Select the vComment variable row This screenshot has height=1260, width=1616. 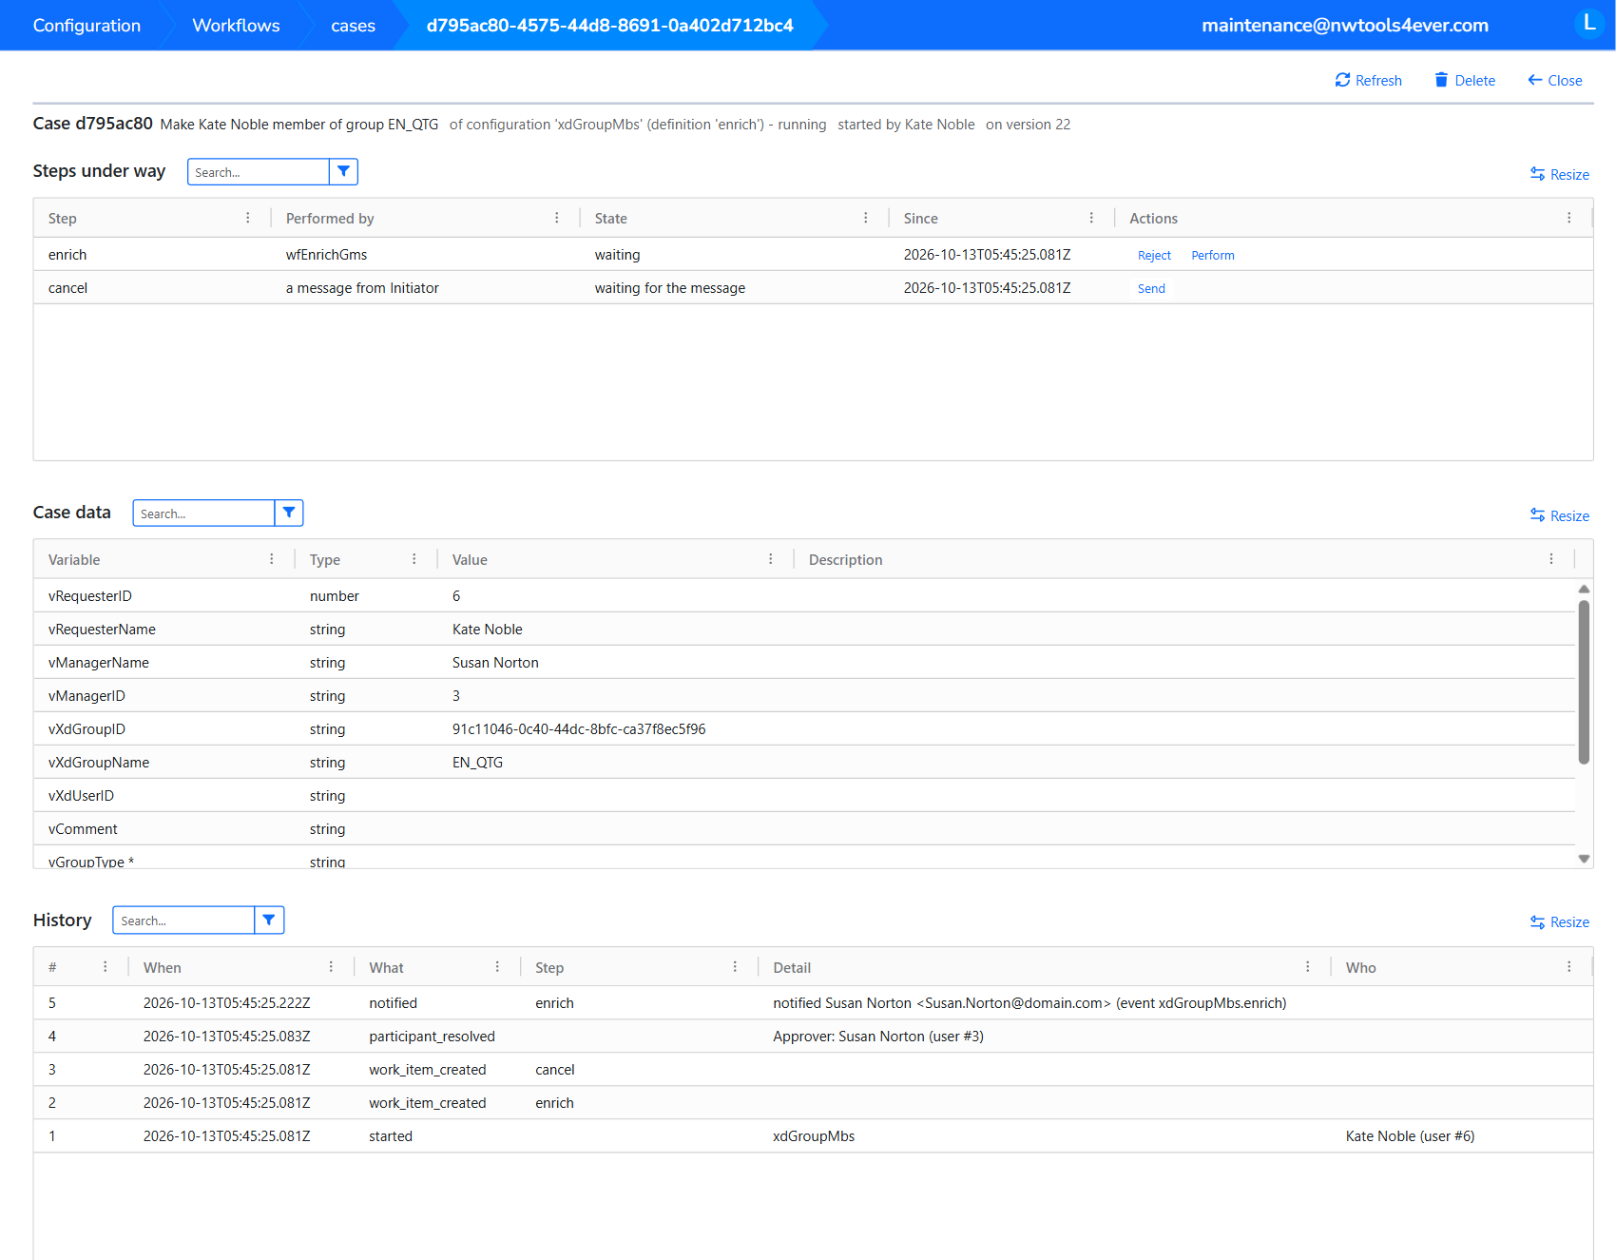(x=804, y=828)
